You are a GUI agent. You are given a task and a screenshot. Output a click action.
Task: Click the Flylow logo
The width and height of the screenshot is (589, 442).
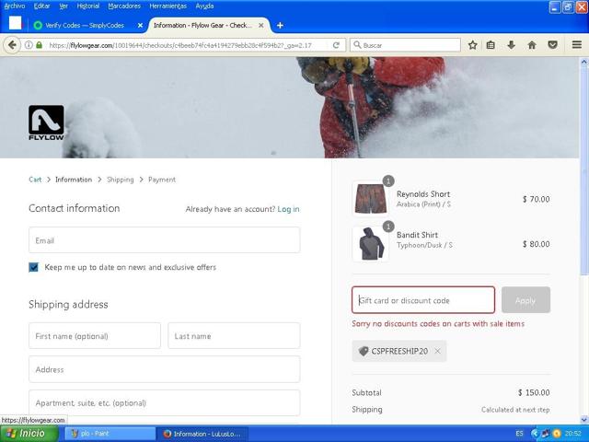point(46,122)
